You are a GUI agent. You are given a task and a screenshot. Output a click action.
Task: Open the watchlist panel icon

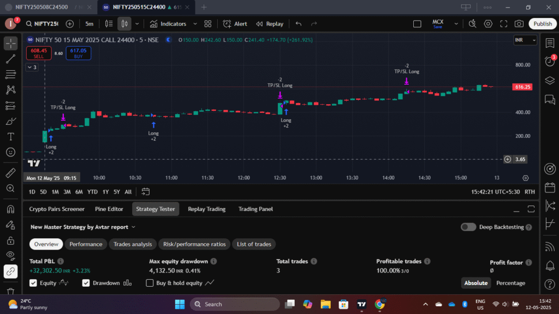(x=550, y=43)
